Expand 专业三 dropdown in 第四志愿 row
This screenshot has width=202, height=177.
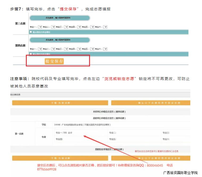[x=66, y=49]
